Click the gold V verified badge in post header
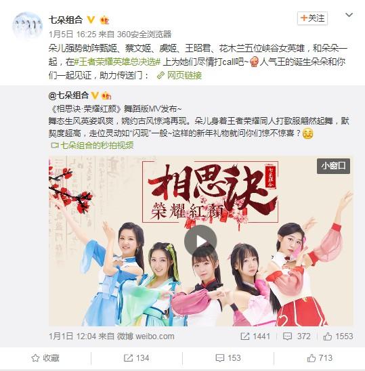The image size is (365, 371). click(x=91, y=20)
